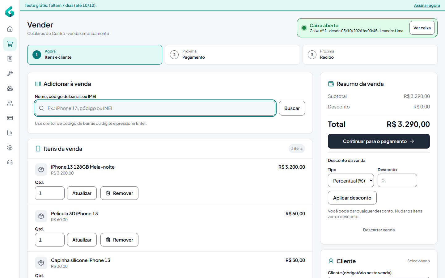Click the Total 'R$ 3.290,00' amount
The image size is (445, 278).
pos(408,124)
